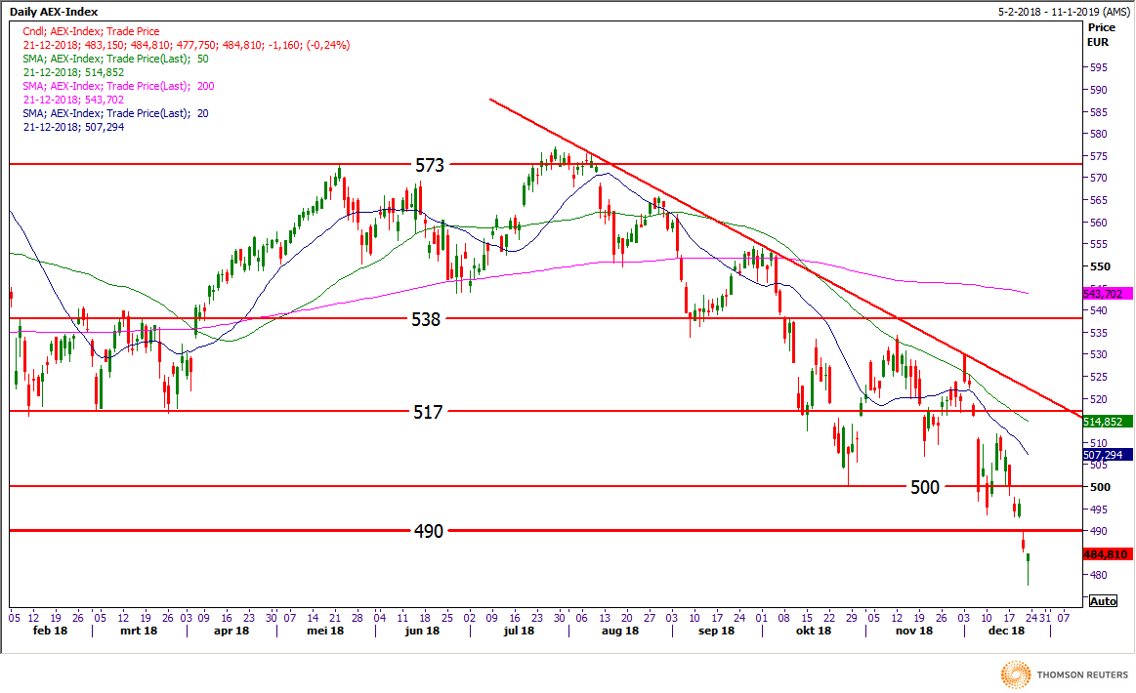Select the SMA 200 legend entry
1136x693 pixels.
(119, 86)
